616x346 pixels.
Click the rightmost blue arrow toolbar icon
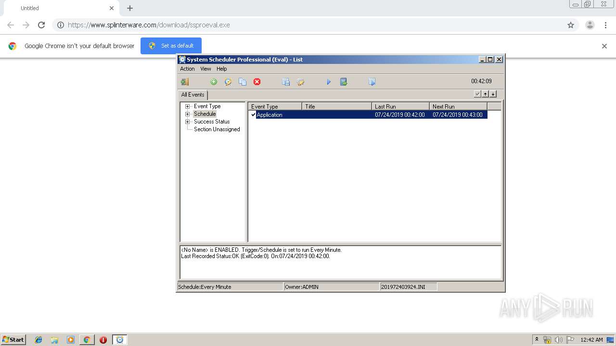tap(372, 82)
